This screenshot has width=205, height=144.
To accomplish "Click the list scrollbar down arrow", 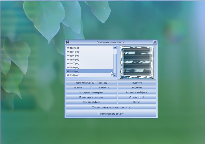I will (x=115, y=75).
